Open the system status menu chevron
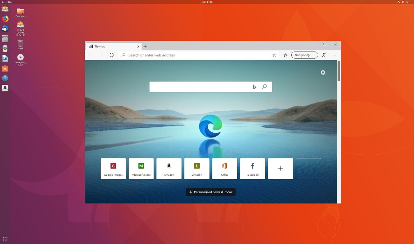 (x=410, y=2)
